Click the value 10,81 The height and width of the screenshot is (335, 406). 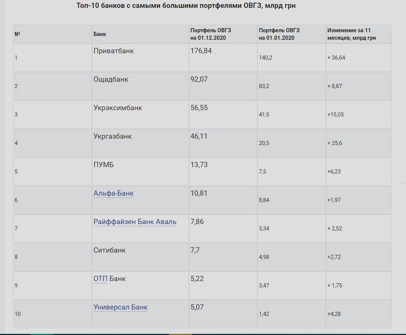pos(199,193)
